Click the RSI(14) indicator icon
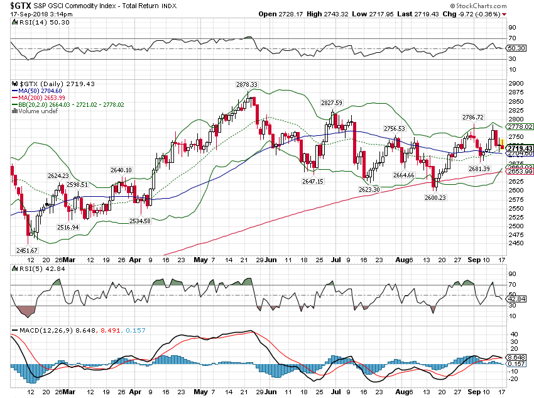The width and height of the screenshot is (534, 398). pyautogui.click(x=14, y=23)
